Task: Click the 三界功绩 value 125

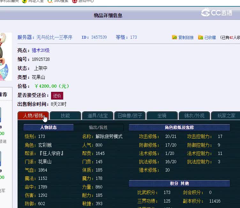Action: pyautogui.click(x=167, y=201)
